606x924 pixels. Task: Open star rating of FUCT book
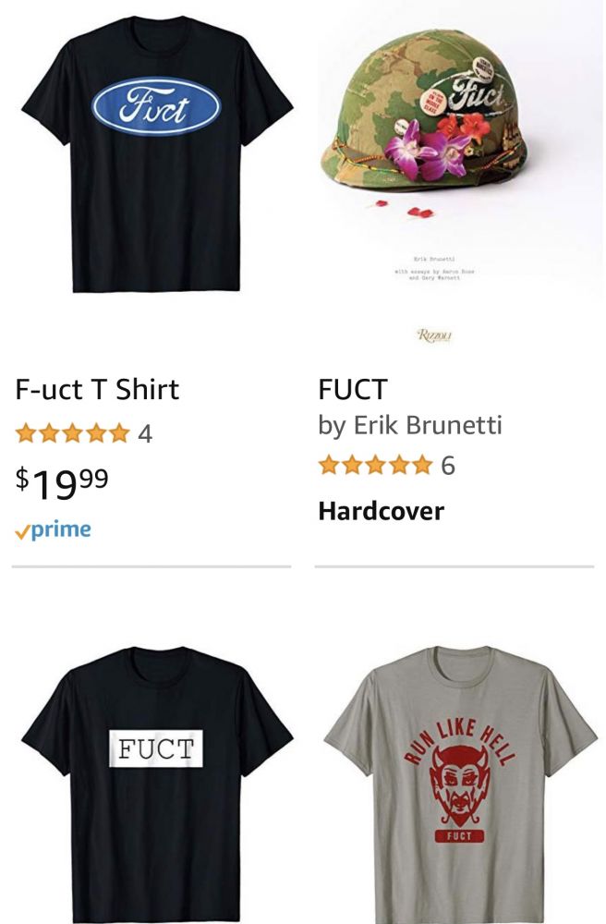(376, 466)
